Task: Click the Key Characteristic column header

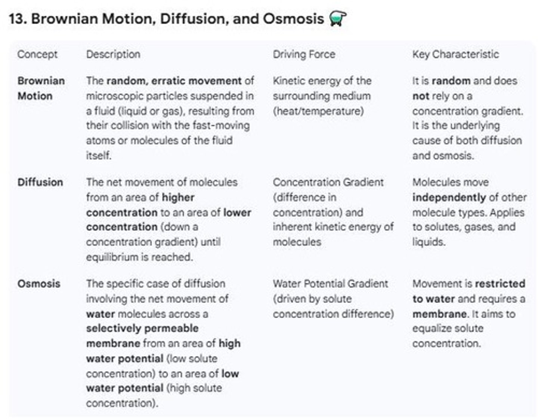Action: coord(455,54)
